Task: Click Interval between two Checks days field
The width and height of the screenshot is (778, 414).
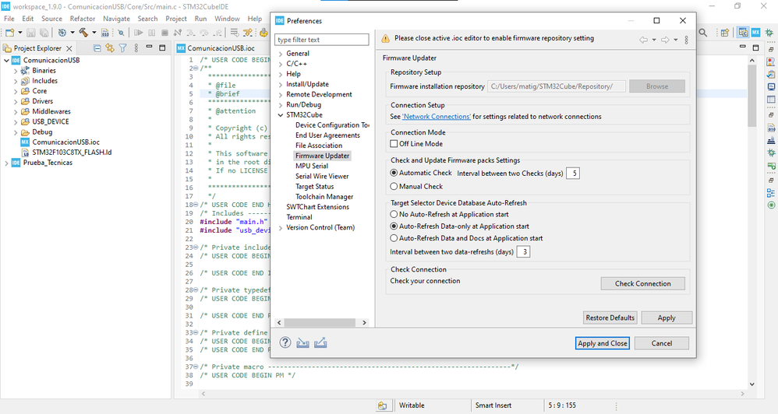Action: 573,174
